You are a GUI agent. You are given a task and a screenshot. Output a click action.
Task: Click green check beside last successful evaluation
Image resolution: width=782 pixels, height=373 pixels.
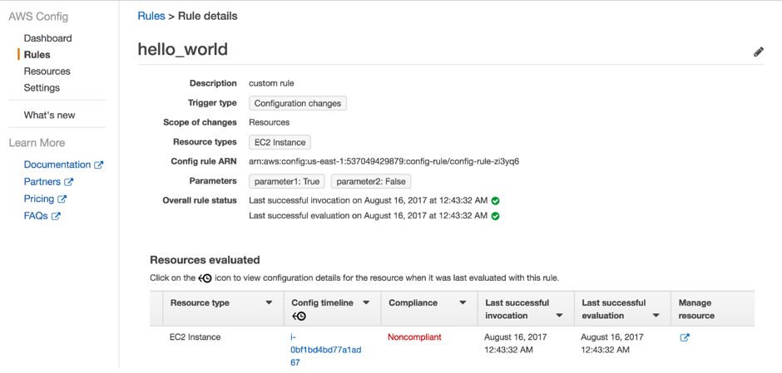(x=495, y=216)
